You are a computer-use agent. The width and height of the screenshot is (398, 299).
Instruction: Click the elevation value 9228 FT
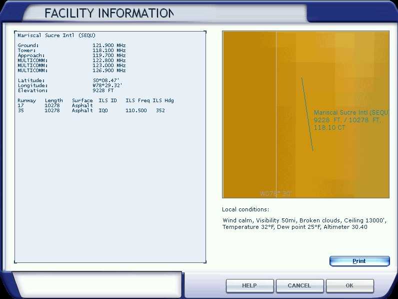103,91
